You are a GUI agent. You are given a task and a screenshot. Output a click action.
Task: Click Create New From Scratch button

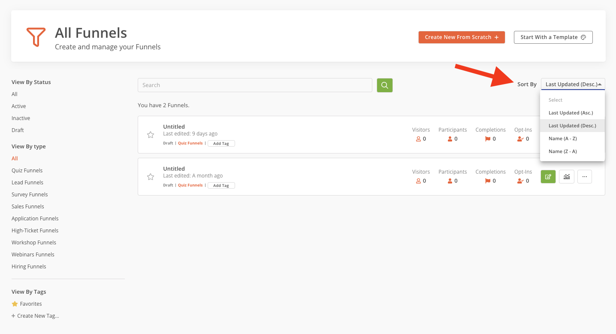[462, 37]
